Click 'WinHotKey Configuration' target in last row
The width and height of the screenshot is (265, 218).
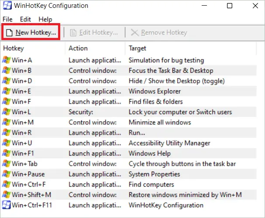click(166, 205)
